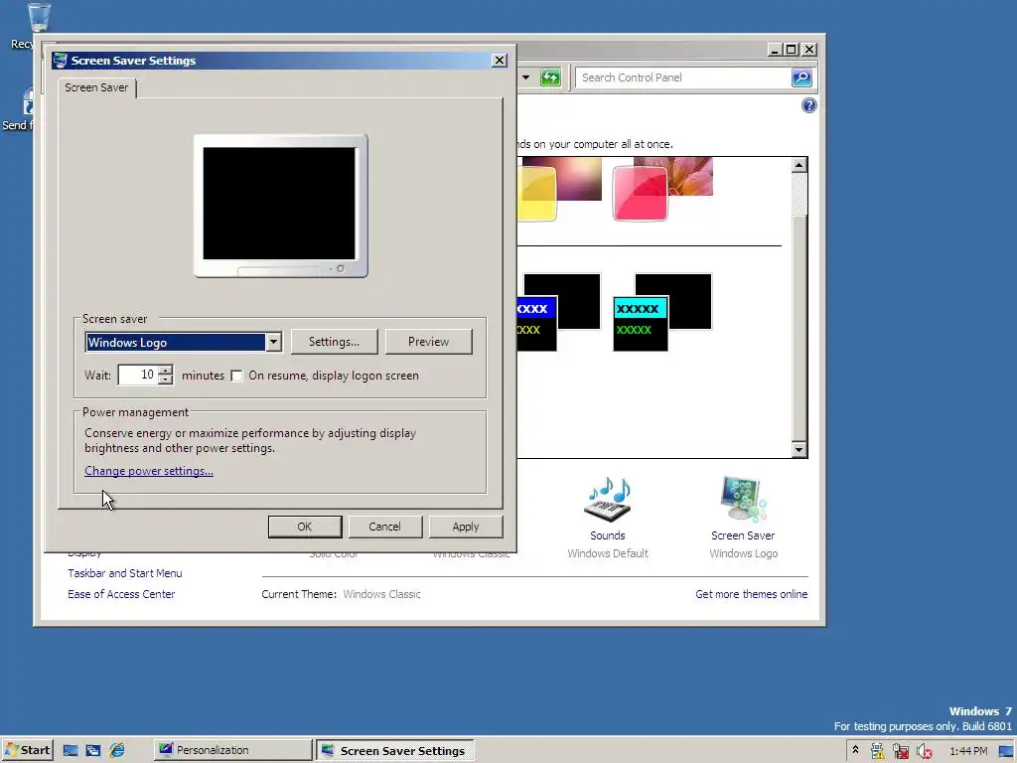Screen dimensions: 1017x763
Task: Enable On resume, display logon screen checkbox
Action: (236, 377)
